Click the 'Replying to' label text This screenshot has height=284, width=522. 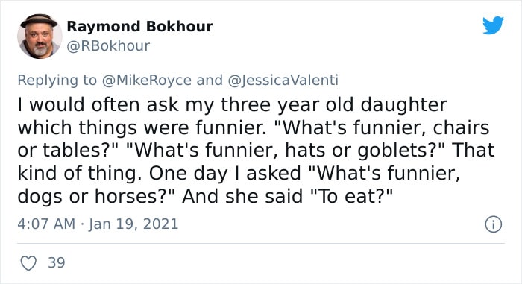(x=57, y=81)
